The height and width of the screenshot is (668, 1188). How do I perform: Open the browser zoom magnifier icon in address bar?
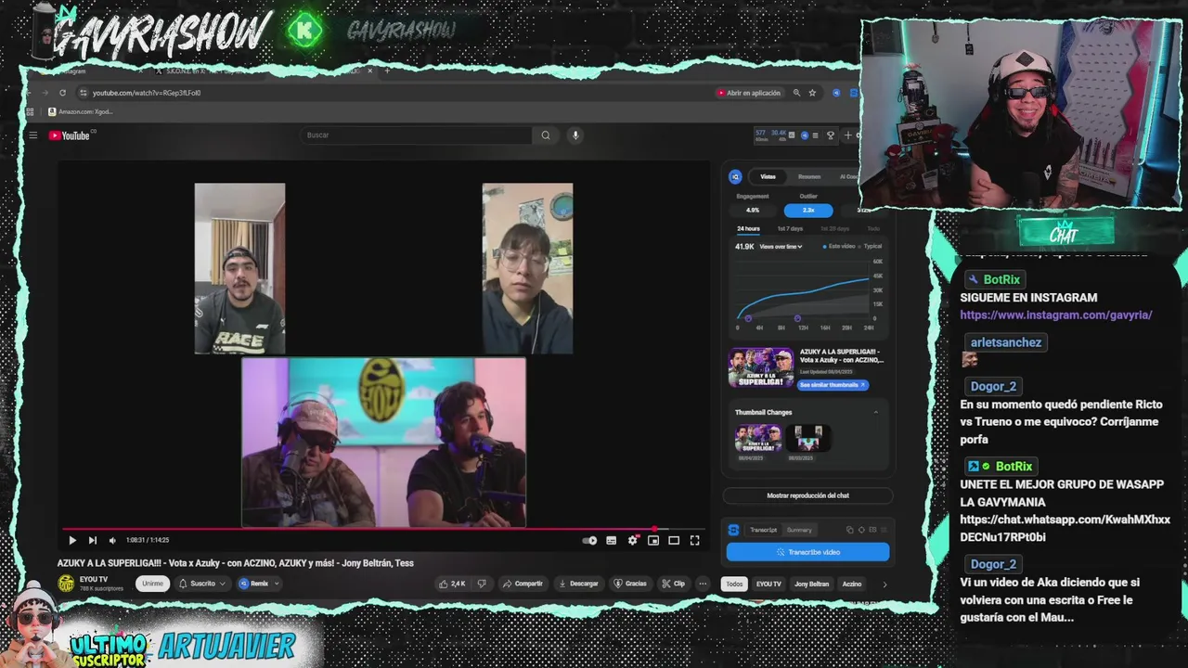796,93
